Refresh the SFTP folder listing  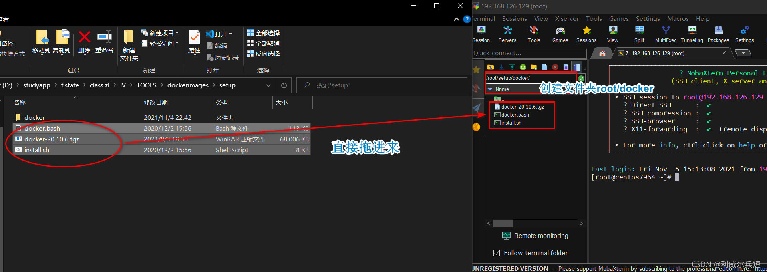point(523,67)
